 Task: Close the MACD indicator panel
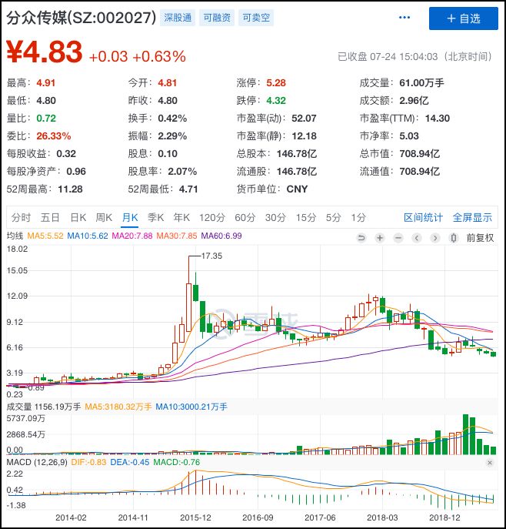coord(490,463)
